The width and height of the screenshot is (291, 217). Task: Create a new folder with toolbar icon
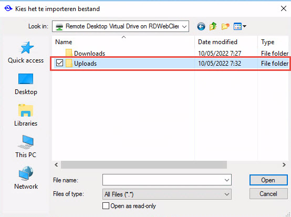(x=225, y=26)
